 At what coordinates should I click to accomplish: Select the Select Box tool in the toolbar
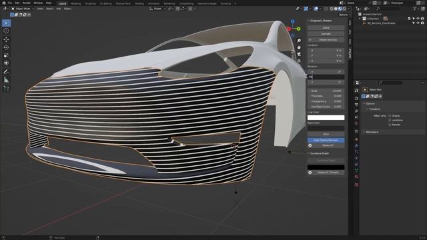[6, 23]
